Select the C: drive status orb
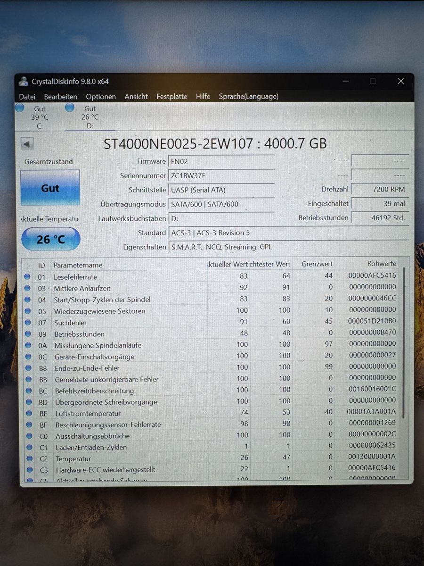Screen dimensions: 424x566 coord(20,108)
